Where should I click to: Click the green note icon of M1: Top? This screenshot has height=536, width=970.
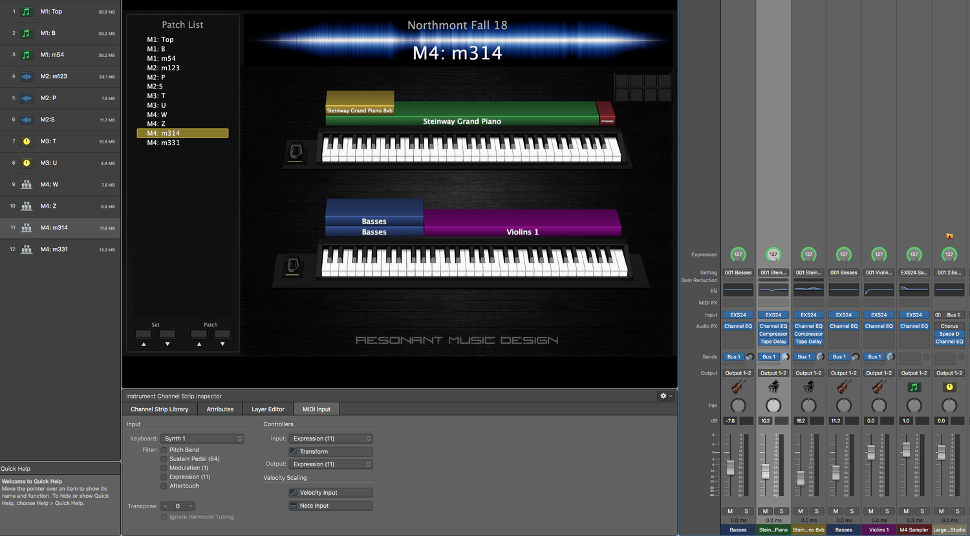(27, 12)
